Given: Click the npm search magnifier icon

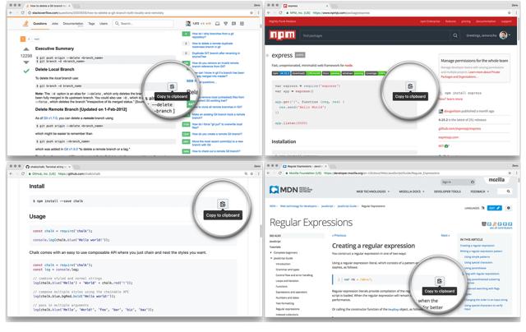Looking at the screenshot, I should [455, 35].
